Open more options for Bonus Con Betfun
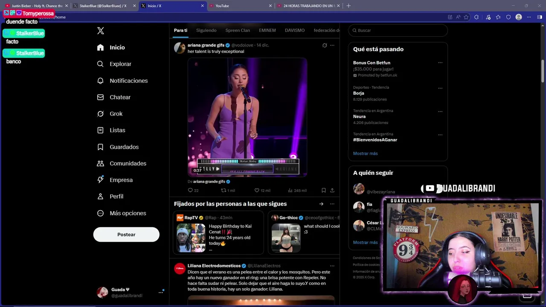The image size is (546, 307). point(440,63)
